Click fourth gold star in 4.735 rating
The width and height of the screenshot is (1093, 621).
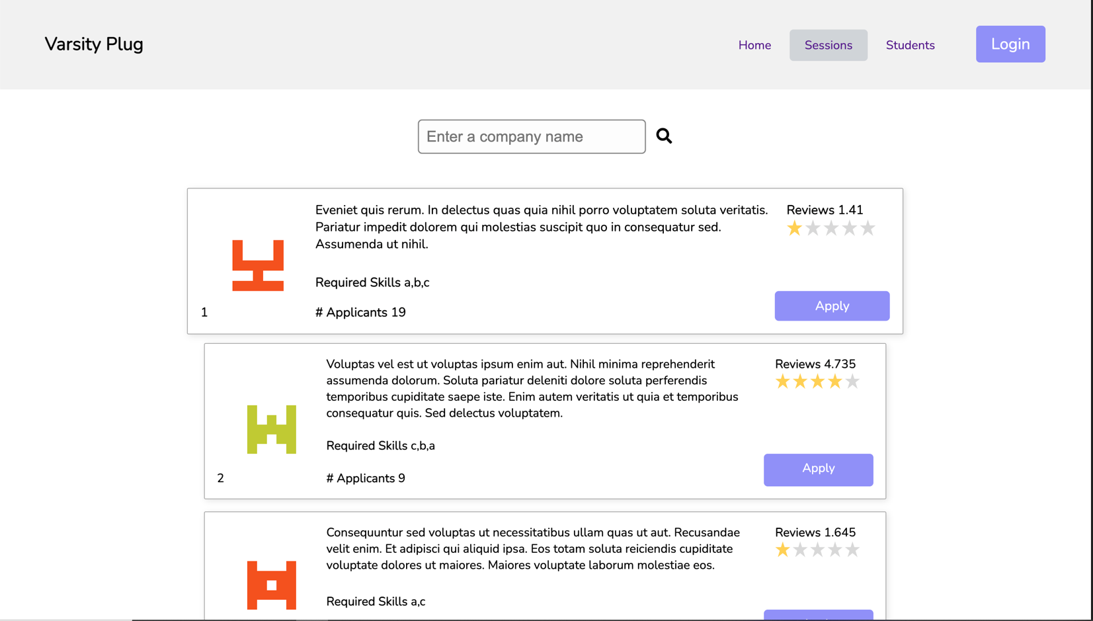point(834,382)
